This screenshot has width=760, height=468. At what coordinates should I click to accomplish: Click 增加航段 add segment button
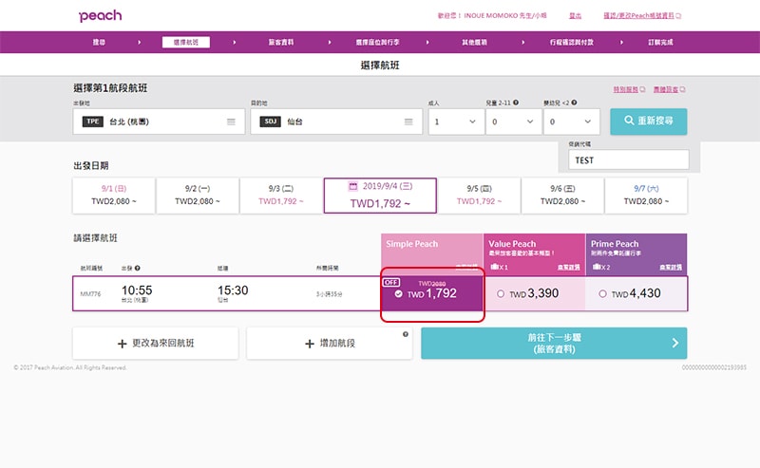pyautogui.click(x=330, y=343)
